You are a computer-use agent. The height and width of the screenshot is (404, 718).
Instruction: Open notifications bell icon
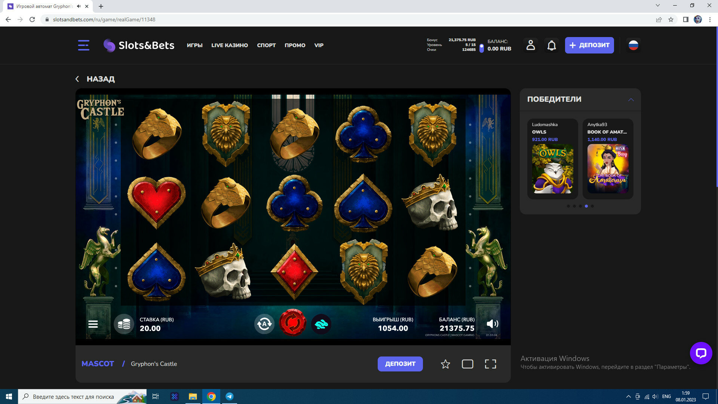pyautogui.click(x=552, y=45)
